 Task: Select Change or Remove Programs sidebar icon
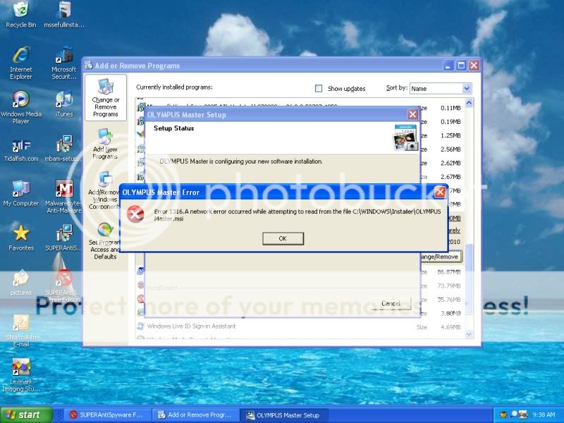[x=105, y=98]
